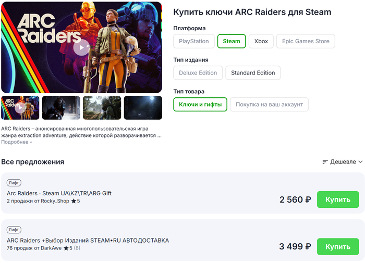Choose the Xbox platform
Viewport: 365px width, 263px height.
coord(261,41)
